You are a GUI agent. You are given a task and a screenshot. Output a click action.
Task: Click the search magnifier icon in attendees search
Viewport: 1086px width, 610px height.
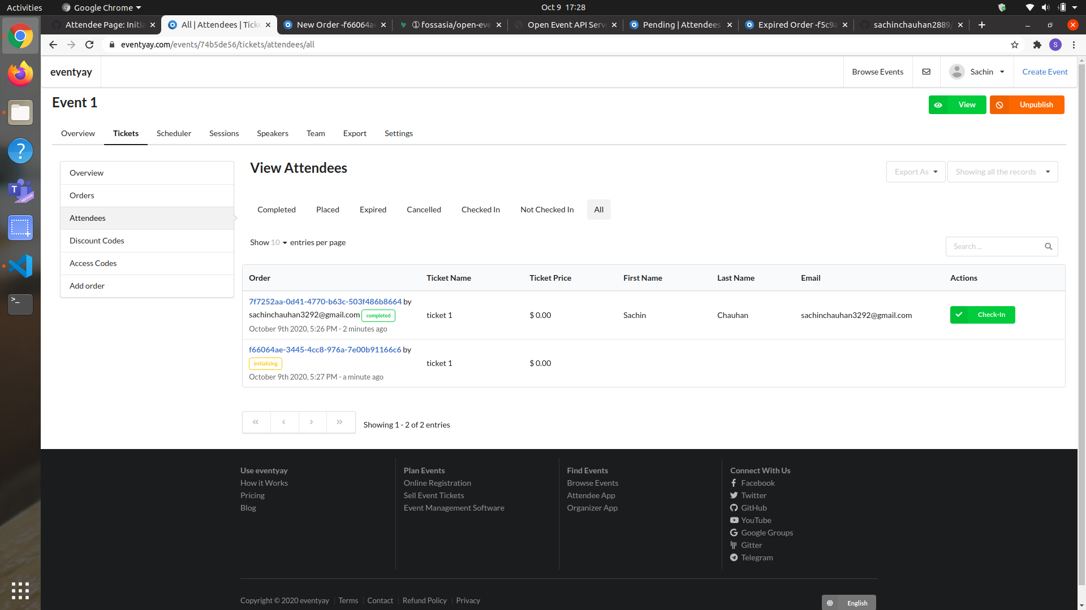(x=1048, y=246)
